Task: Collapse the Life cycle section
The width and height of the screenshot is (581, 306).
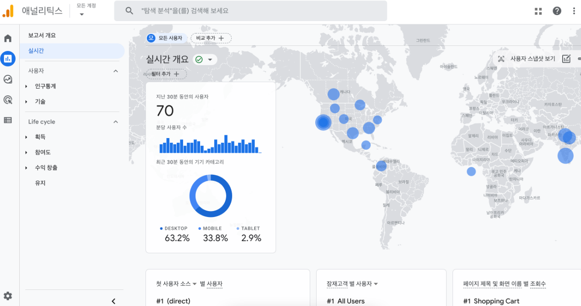Action: (116, 122)
